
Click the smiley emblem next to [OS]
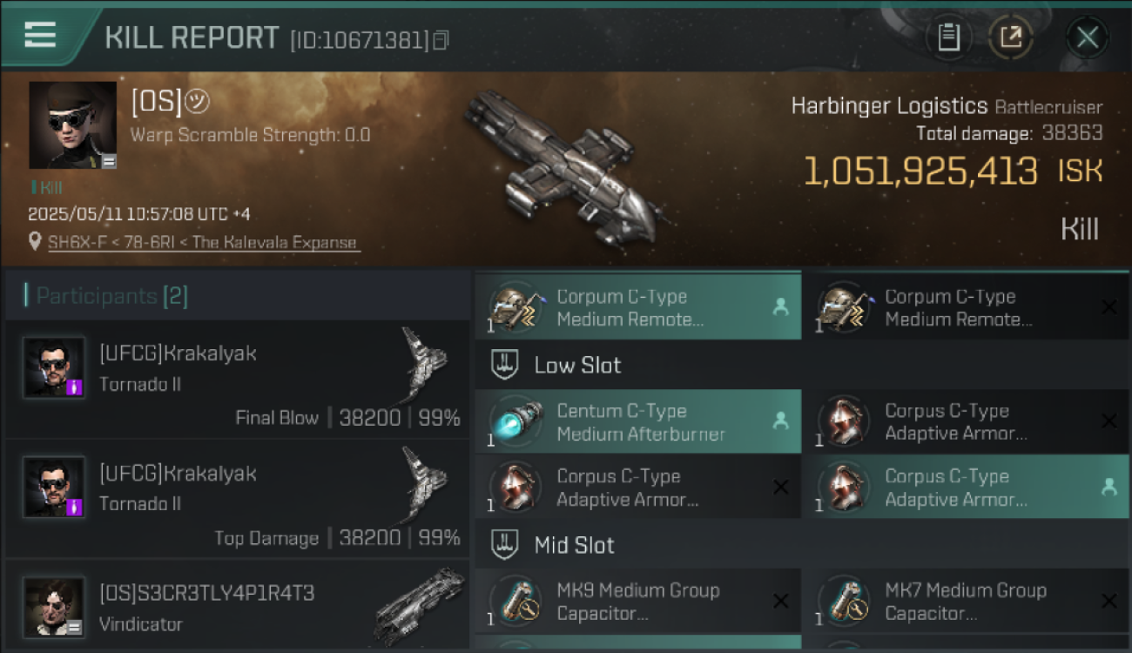197,102
